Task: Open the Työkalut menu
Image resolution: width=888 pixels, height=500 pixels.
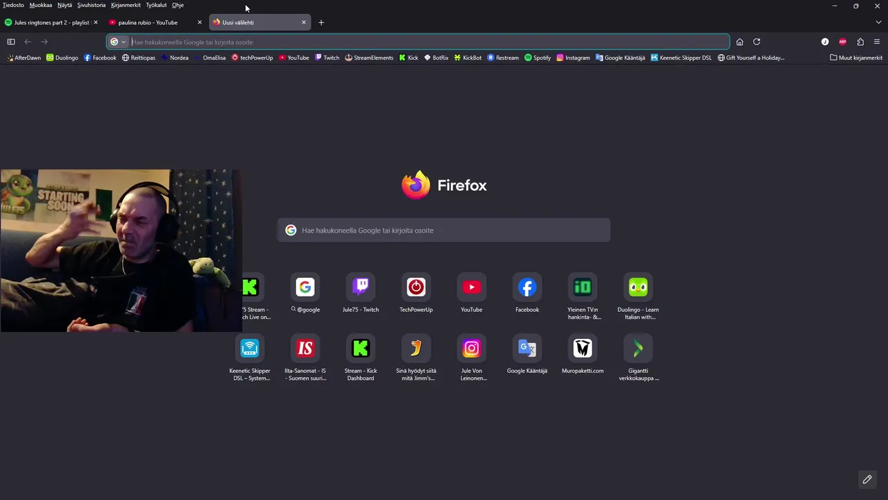Action: [156, 5]
